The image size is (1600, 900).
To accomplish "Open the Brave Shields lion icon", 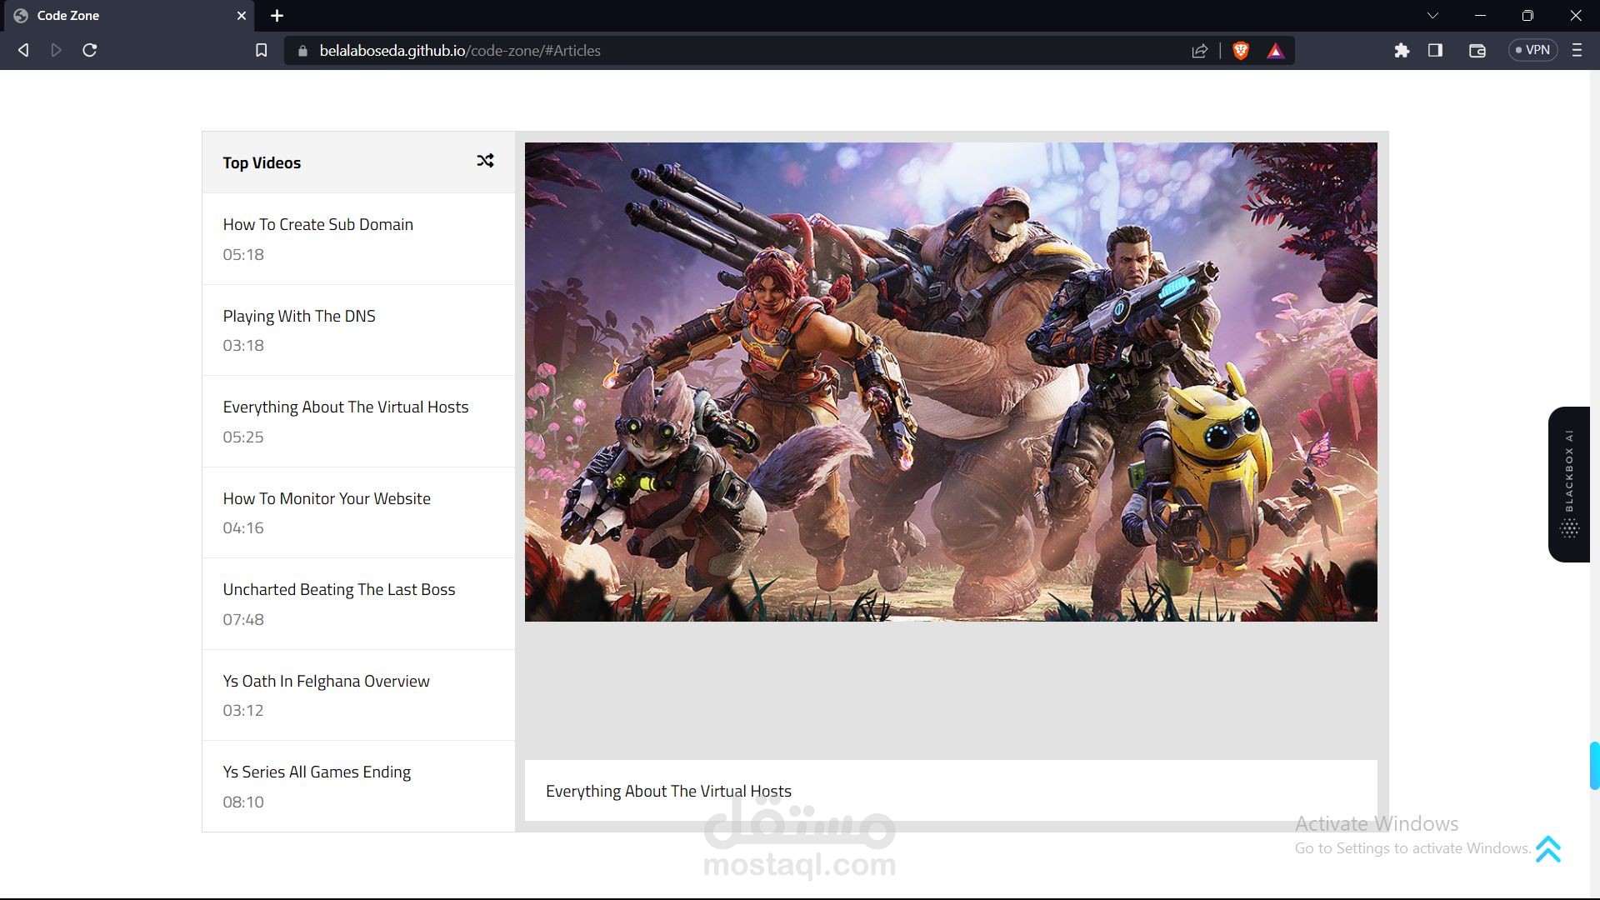I will click(x=1241, y=51).
